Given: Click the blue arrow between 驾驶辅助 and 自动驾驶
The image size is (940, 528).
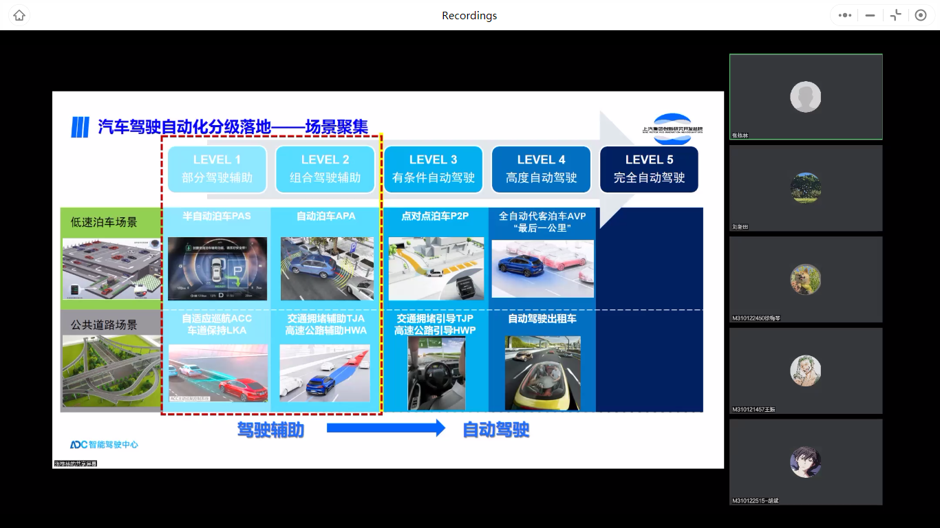Looking at the screenshot, I should click(386, 428).
